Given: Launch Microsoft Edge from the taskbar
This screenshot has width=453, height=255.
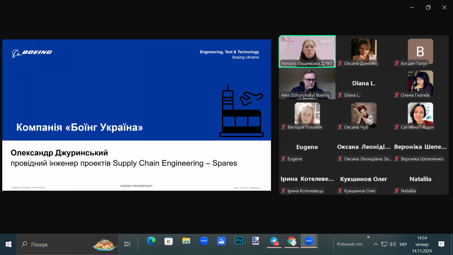Looking at the screenshot, I should (x=151, y=241).
